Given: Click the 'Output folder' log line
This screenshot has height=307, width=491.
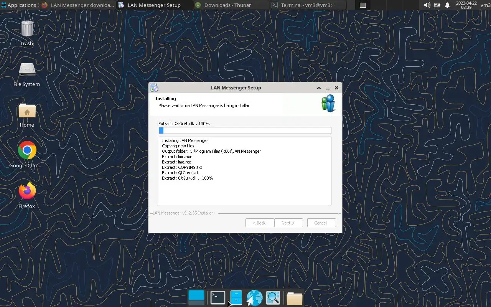Looking at the screenshot, I should (211, 151).
